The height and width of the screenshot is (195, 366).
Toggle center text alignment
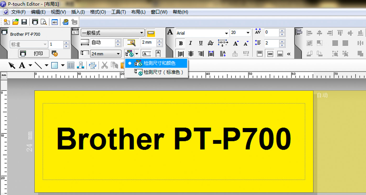191,54
